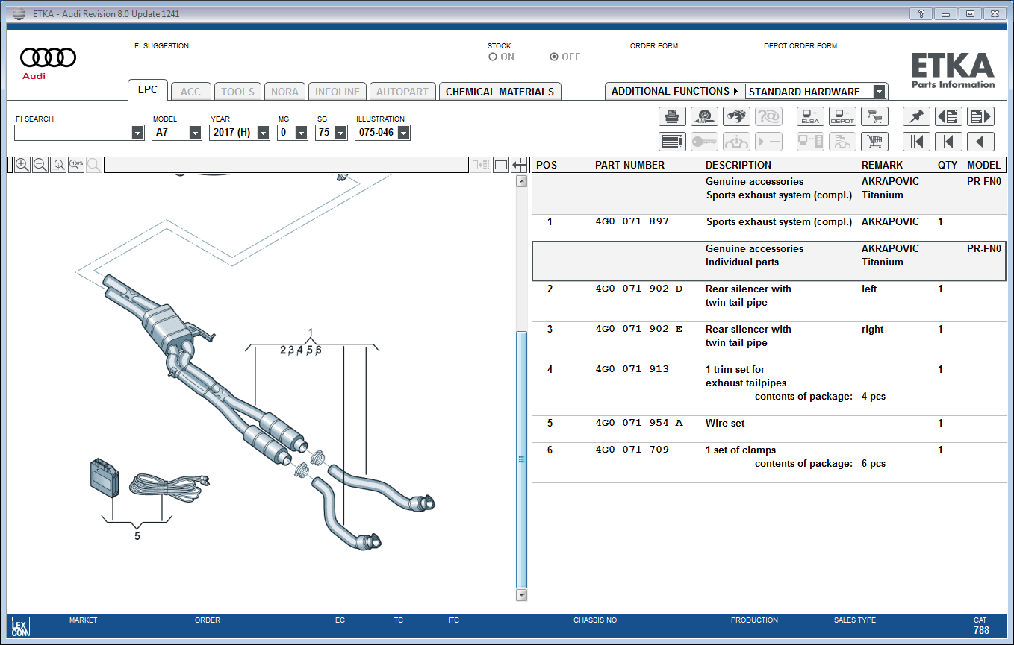Click the list view icon with horizontal lines
The image size is (1014, 645).
(672, 142)
